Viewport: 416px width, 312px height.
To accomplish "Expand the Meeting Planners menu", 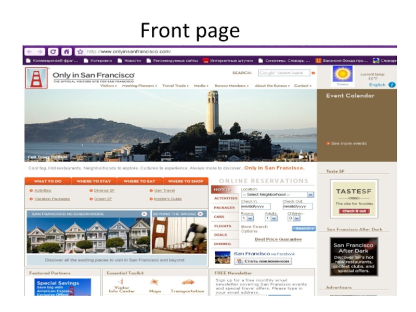I will [139, 86].
